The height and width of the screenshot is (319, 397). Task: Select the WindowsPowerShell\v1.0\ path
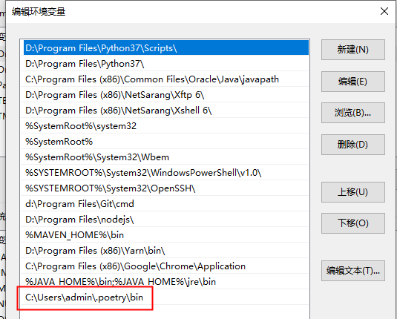pyautogui.click(x=165, y=173)
